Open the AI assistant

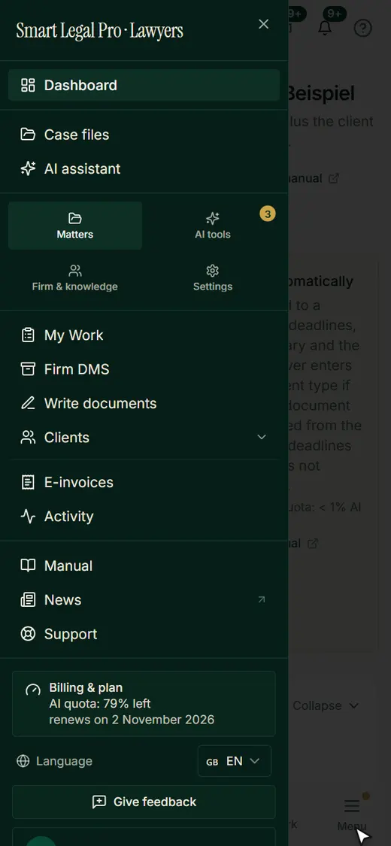click(144, 168)
